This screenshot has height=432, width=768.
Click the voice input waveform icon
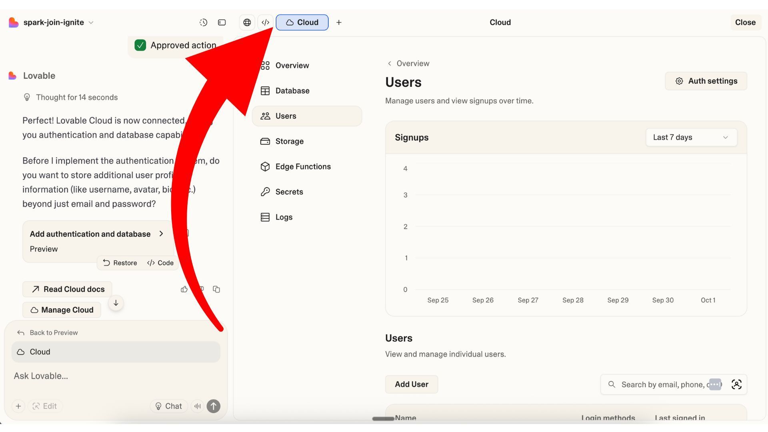[198, 406]
